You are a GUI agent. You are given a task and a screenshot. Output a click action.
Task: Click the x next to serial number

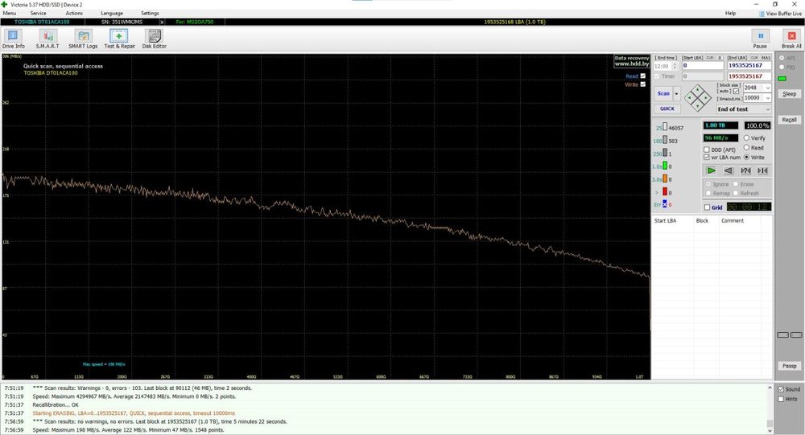pyautogui.click(x=163, y=22)
